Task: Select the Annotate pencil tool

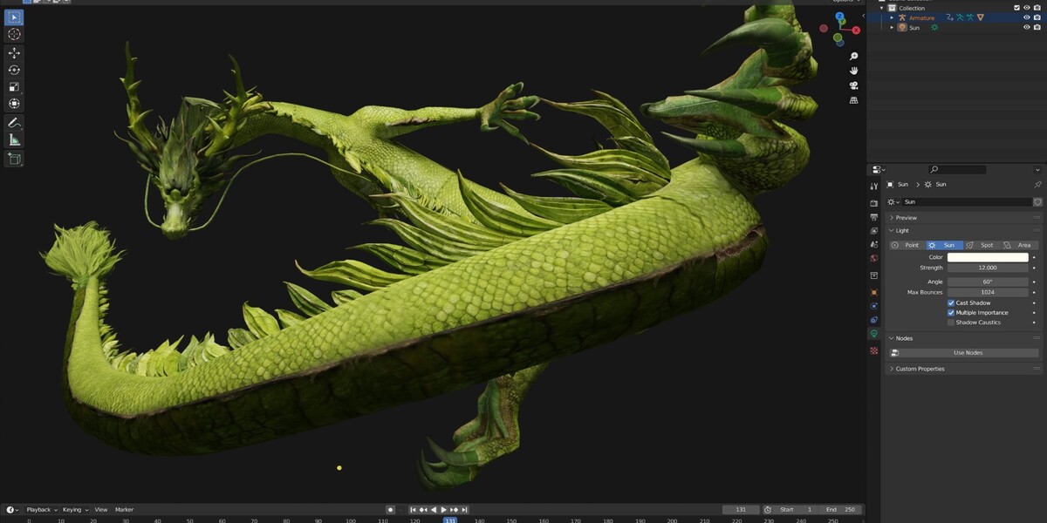Action: pyautogui.click(x=14, y=123)
